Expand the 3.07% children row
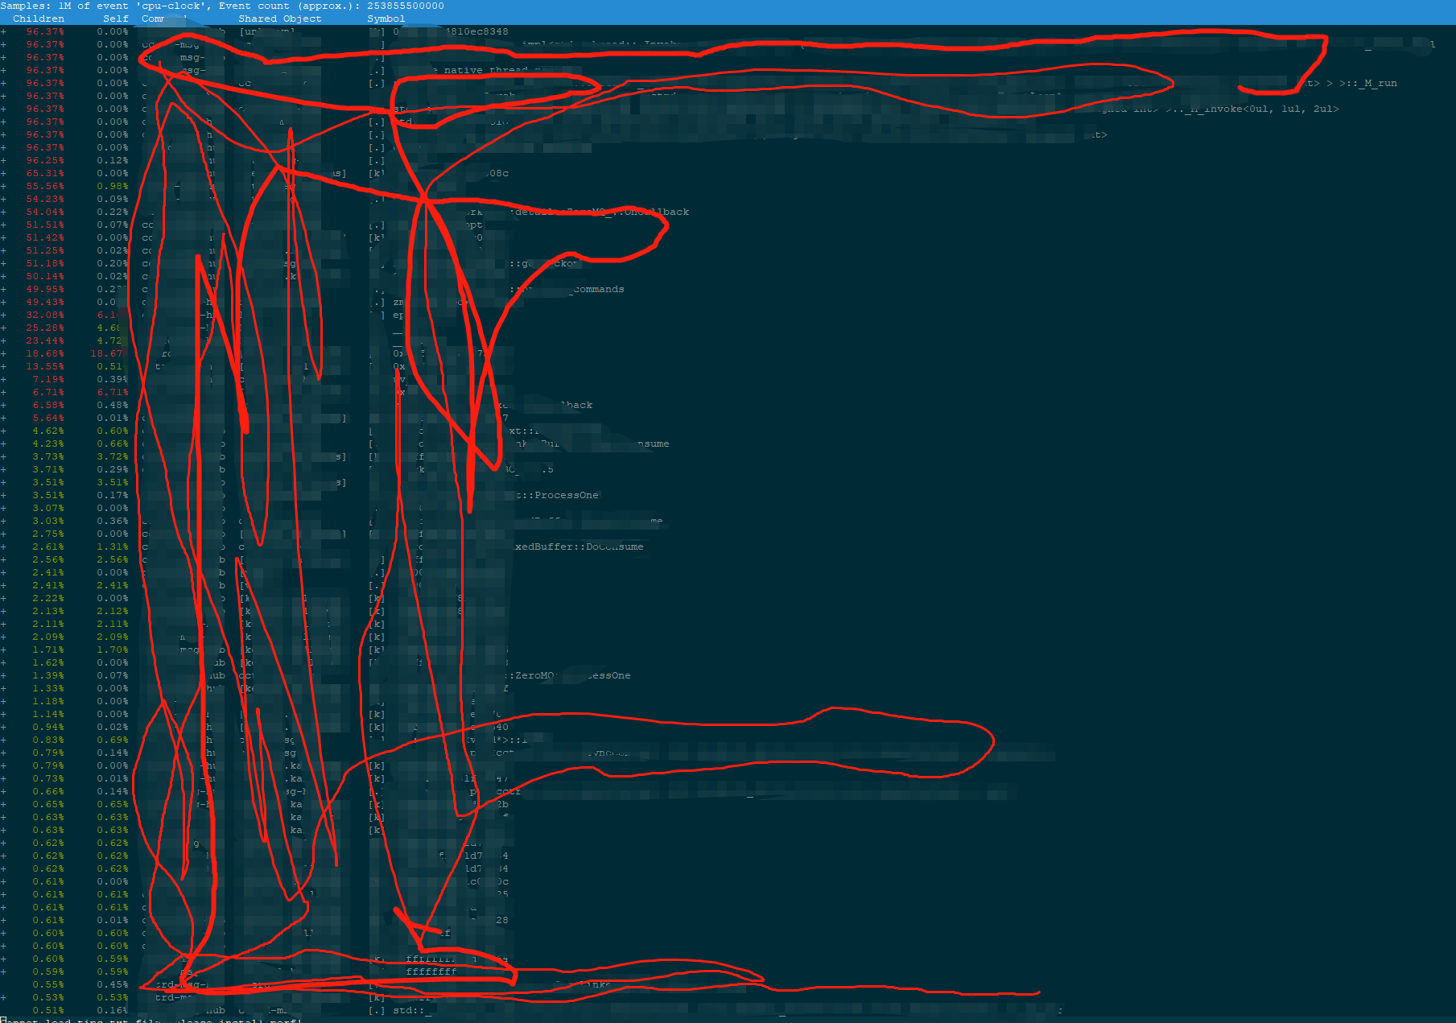 click(3, 509)
